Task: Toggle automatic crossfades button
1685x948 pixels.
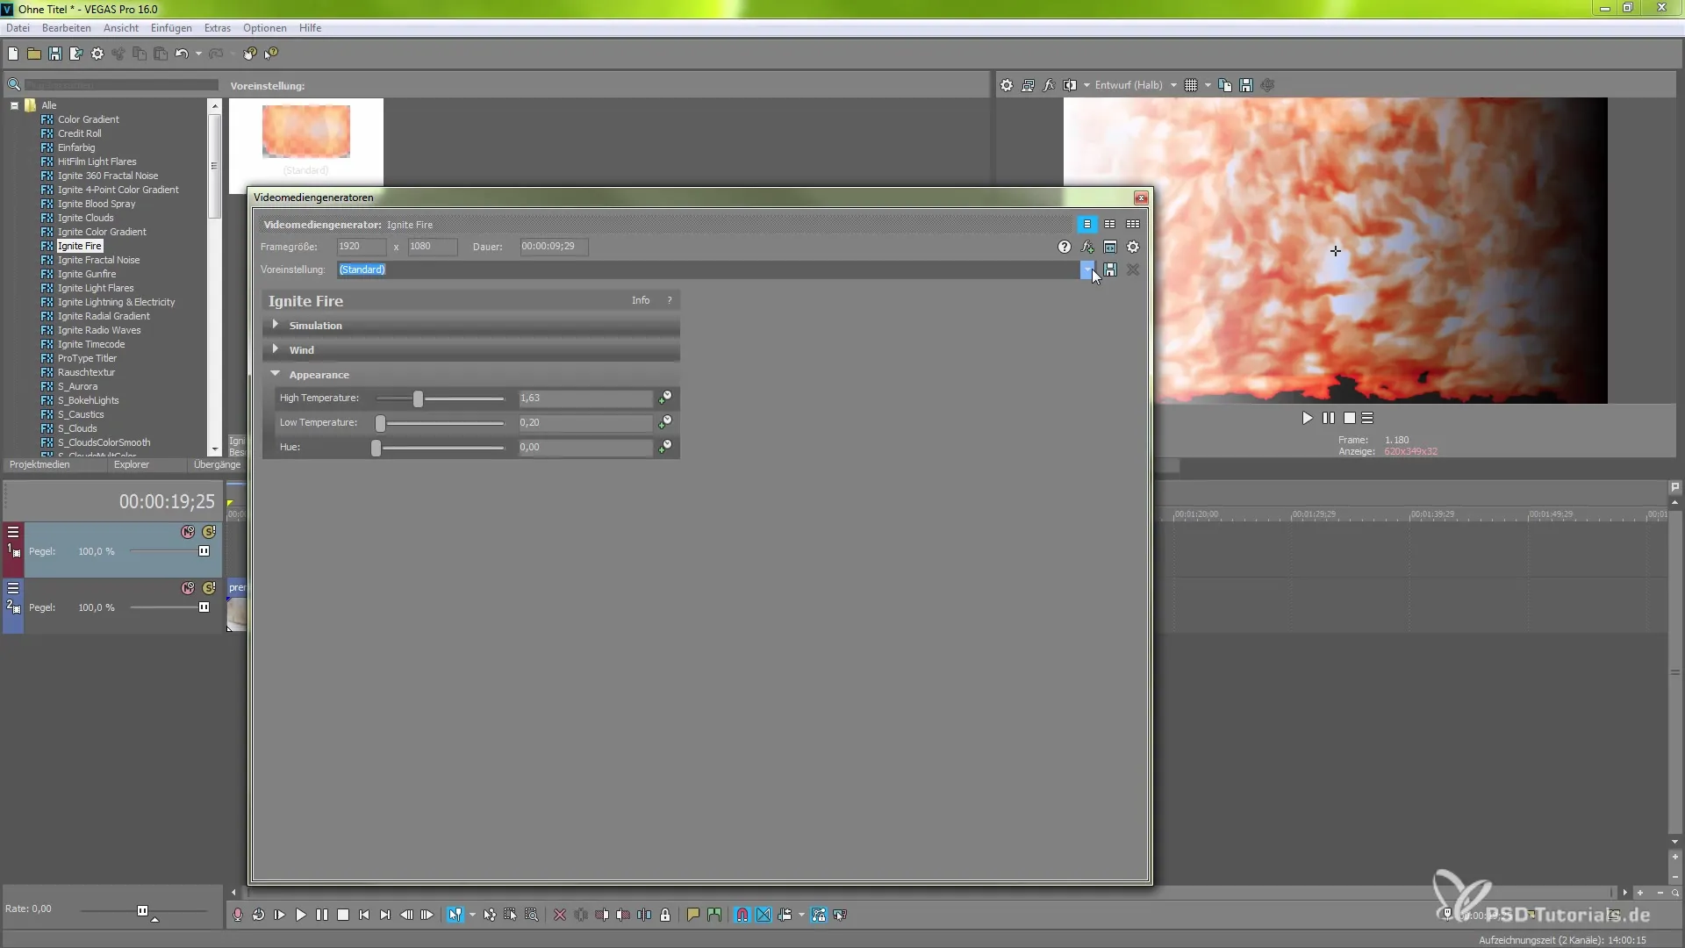Action: pos(764,915)
